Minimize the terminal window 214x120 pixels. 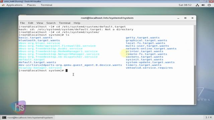coord(178,18)
